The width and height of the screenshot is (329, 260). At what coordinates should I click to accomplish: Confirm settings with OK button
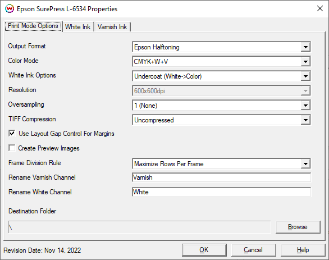(x=204, y=250)
